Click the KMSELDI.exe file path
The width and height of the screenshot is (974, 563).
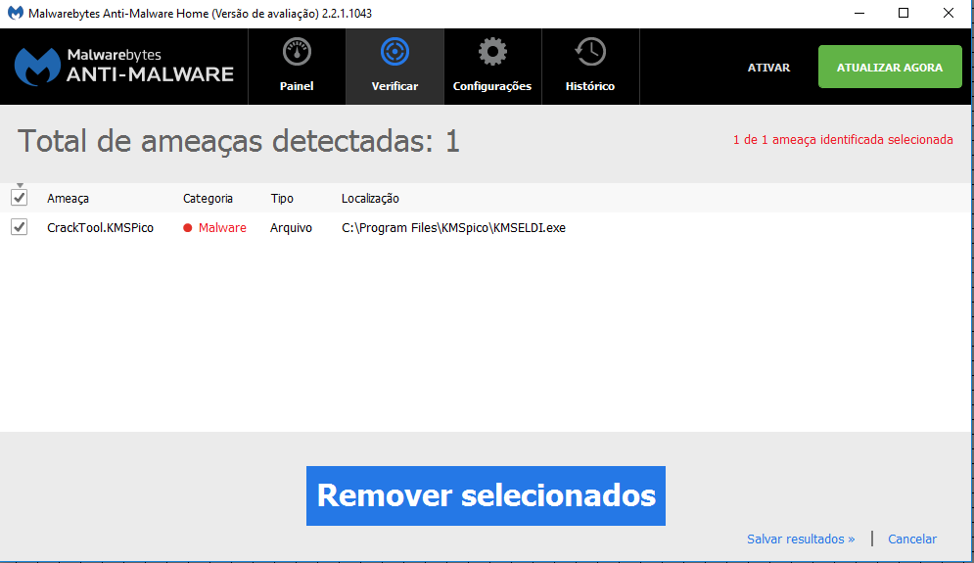453,227
